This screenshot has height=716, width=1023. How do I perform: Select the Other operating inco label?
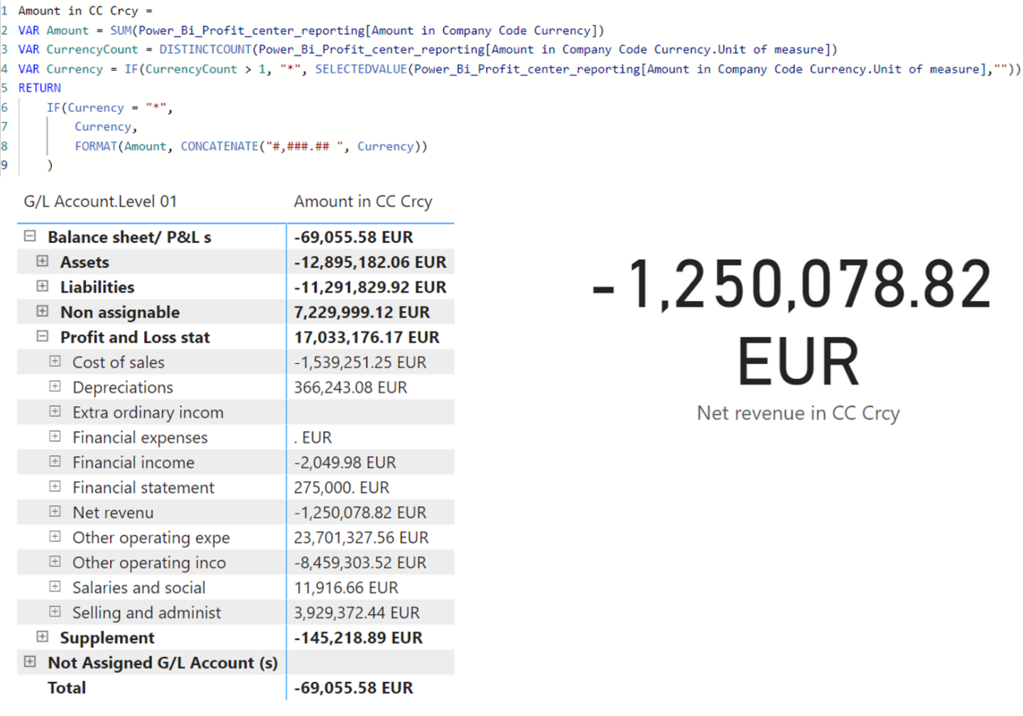149,563
